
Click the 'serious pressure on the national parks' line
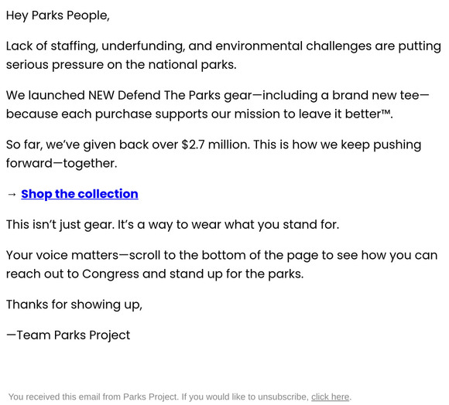tap(122, 65)
